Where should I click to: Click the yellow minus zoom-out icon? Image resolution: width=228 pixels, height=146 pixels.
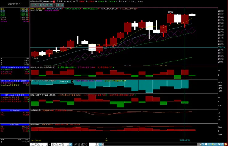209,144
